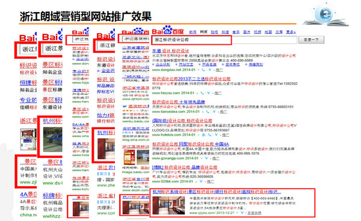
Task: Open result 标识设计公司 网聚标识设计公司 中国4A
Action: (191, 144)
